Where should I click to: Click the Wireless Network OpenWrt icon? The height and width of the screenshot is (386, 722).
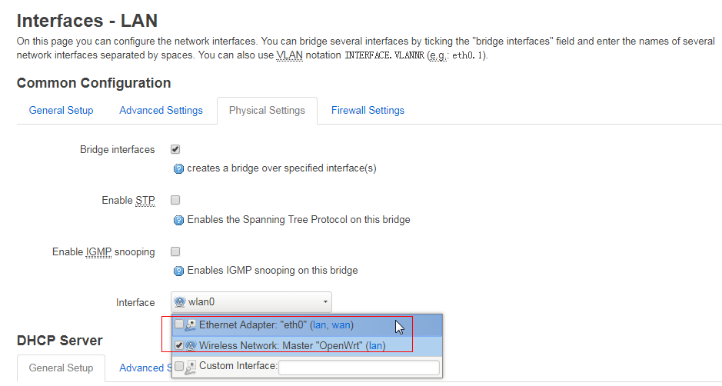point(191,346)
